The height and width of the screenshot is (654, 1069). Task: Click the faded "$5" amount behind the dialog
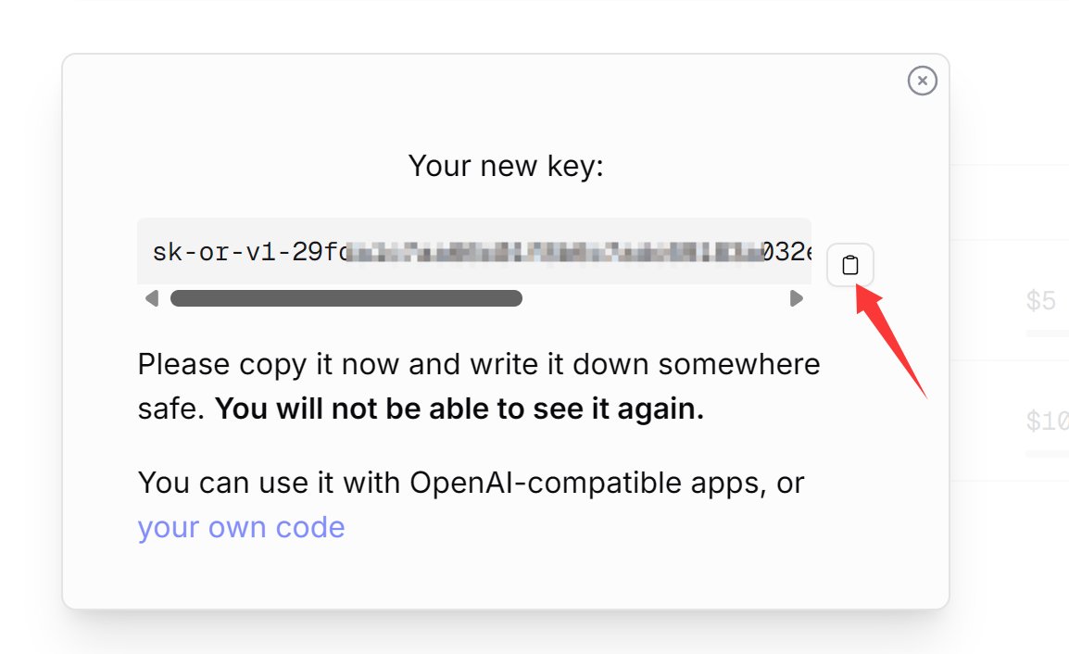click(1041, 301)
